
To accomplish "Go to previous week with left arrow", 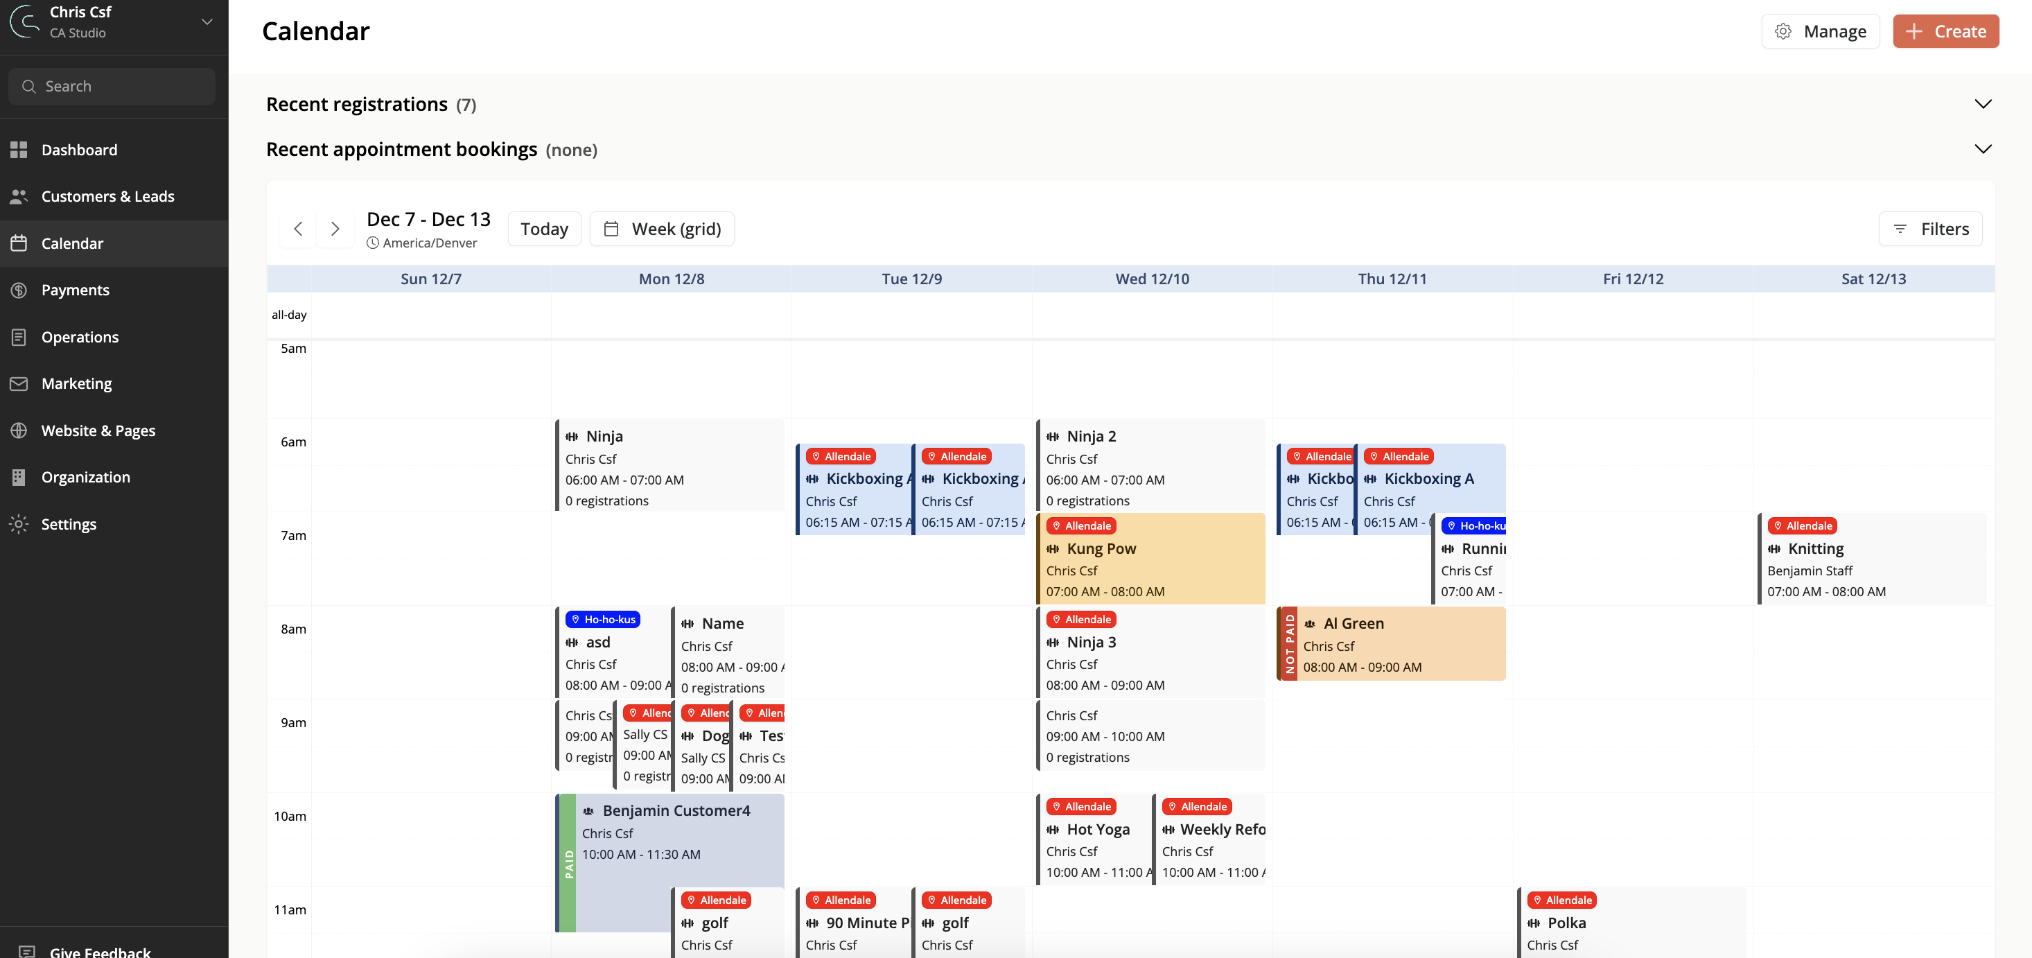I will 298,229.
